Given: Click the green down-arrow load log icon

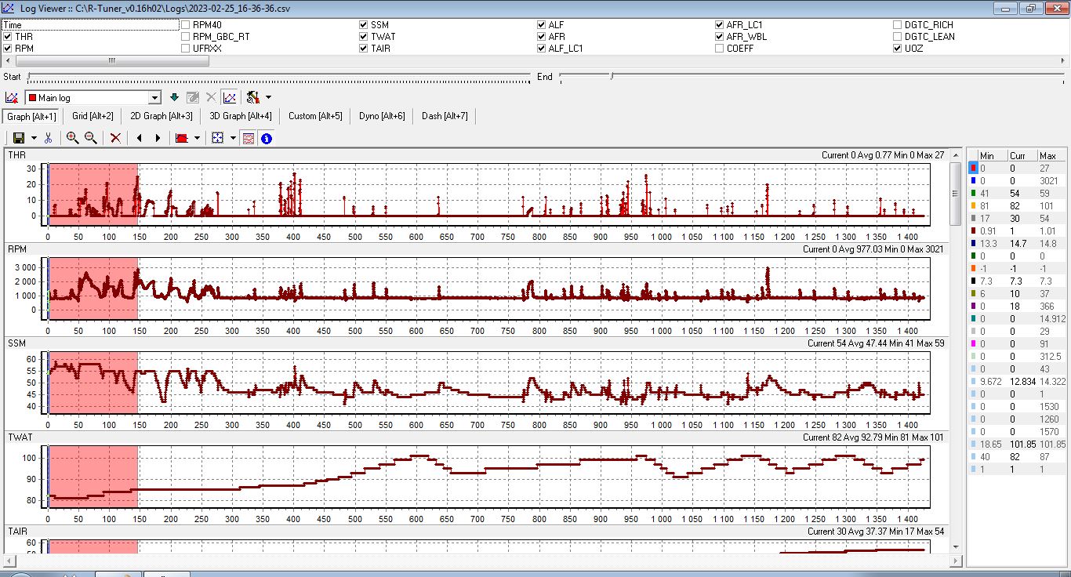Looking at the screenshot, I should [174, 98].
